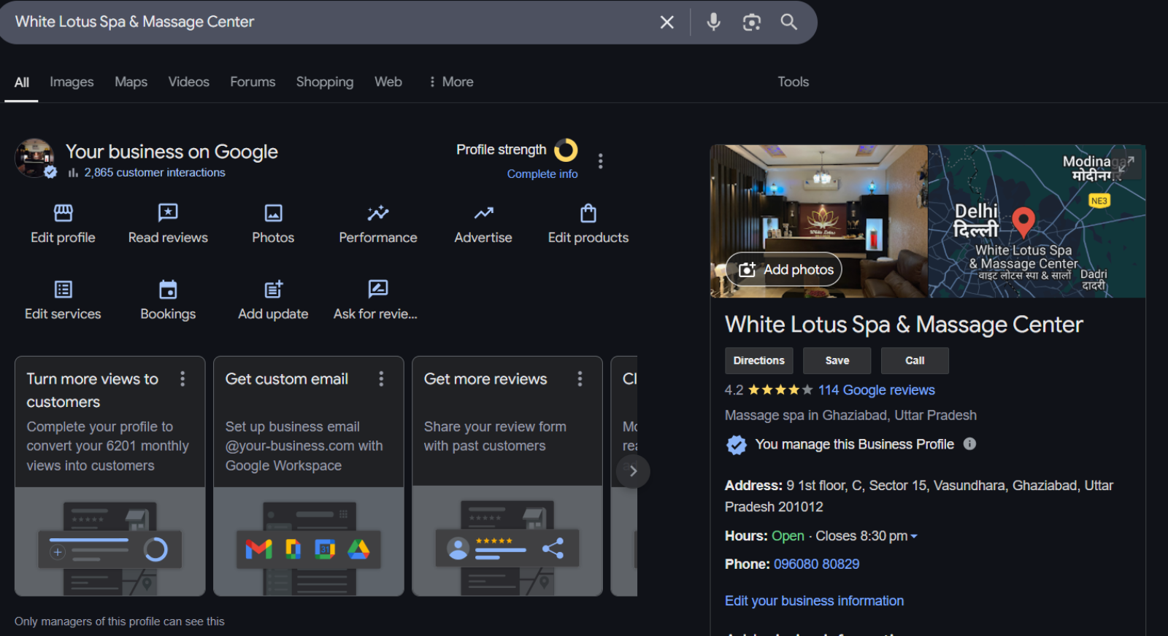
Task: Open the Performance insights icon
Action: 377,213
